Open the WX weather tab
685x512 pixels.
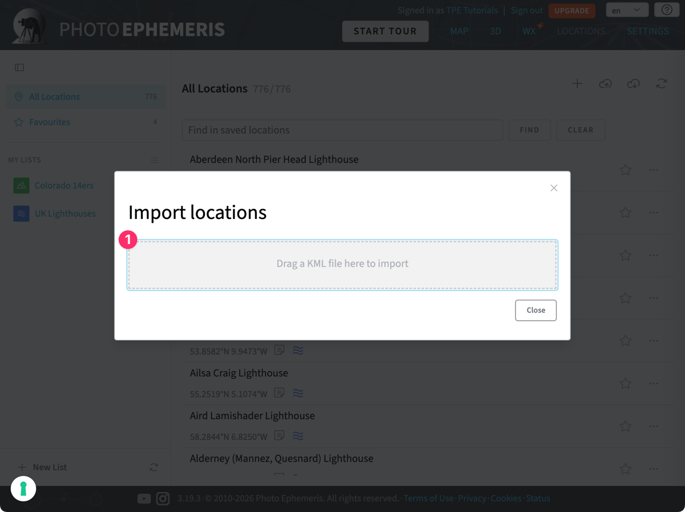pyautogui.click(x=529, y=31)
